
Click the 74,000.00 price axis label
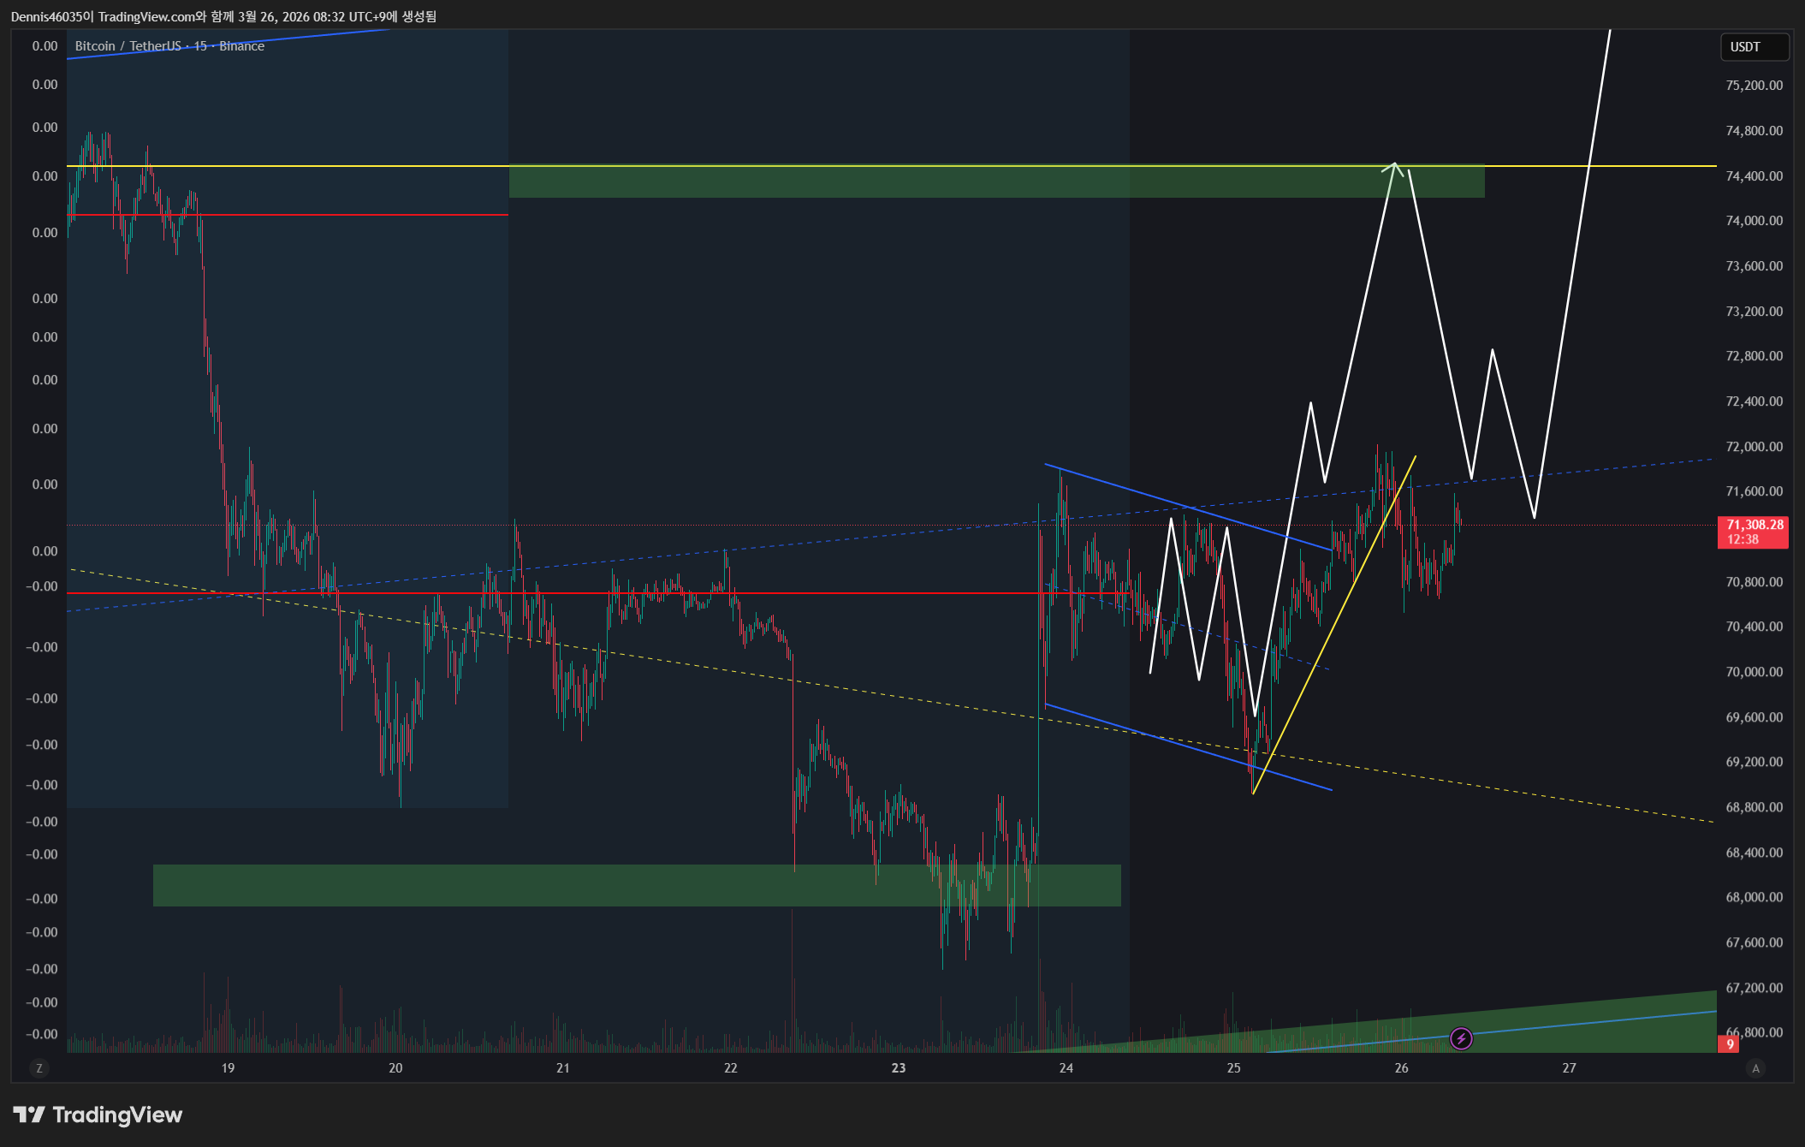(x=1754, y=221)
